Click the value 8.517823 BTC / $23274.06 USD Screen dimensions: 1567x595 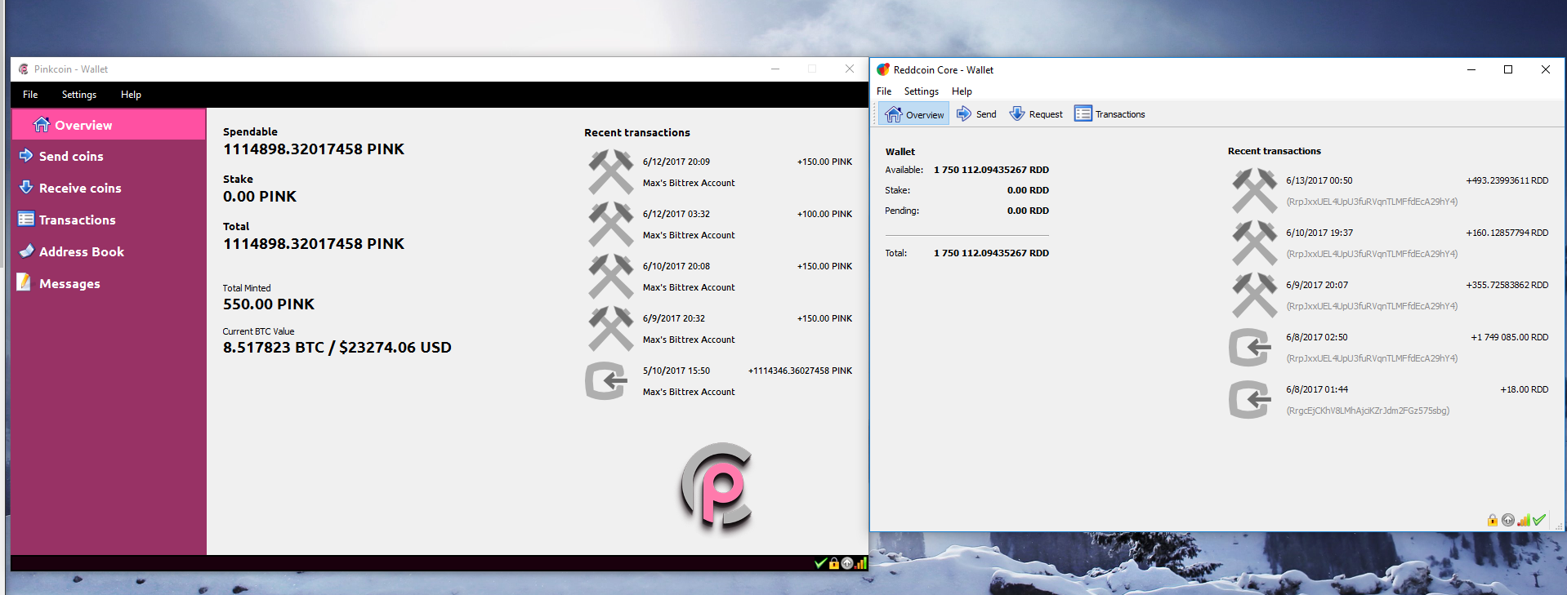pos(337,348)
